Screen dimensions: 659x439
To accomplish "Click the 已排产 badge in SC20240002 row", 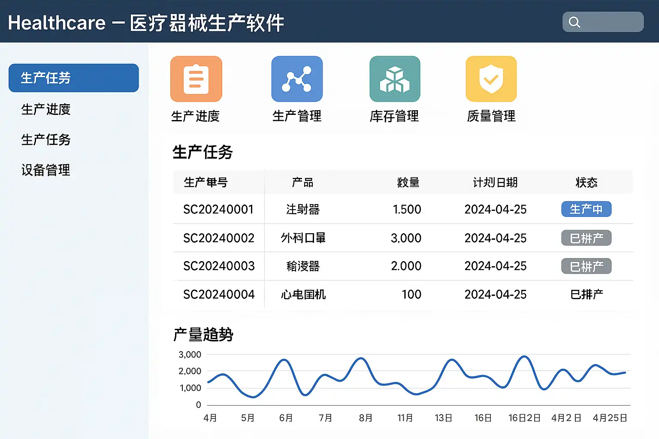I will 586,238.
